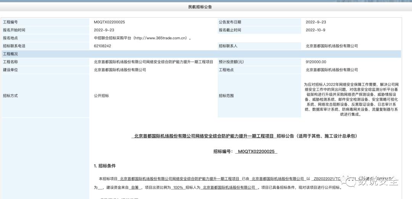Click the 招标联系电话 label
The image size is (412, 199).
click(x=14, y=46)
